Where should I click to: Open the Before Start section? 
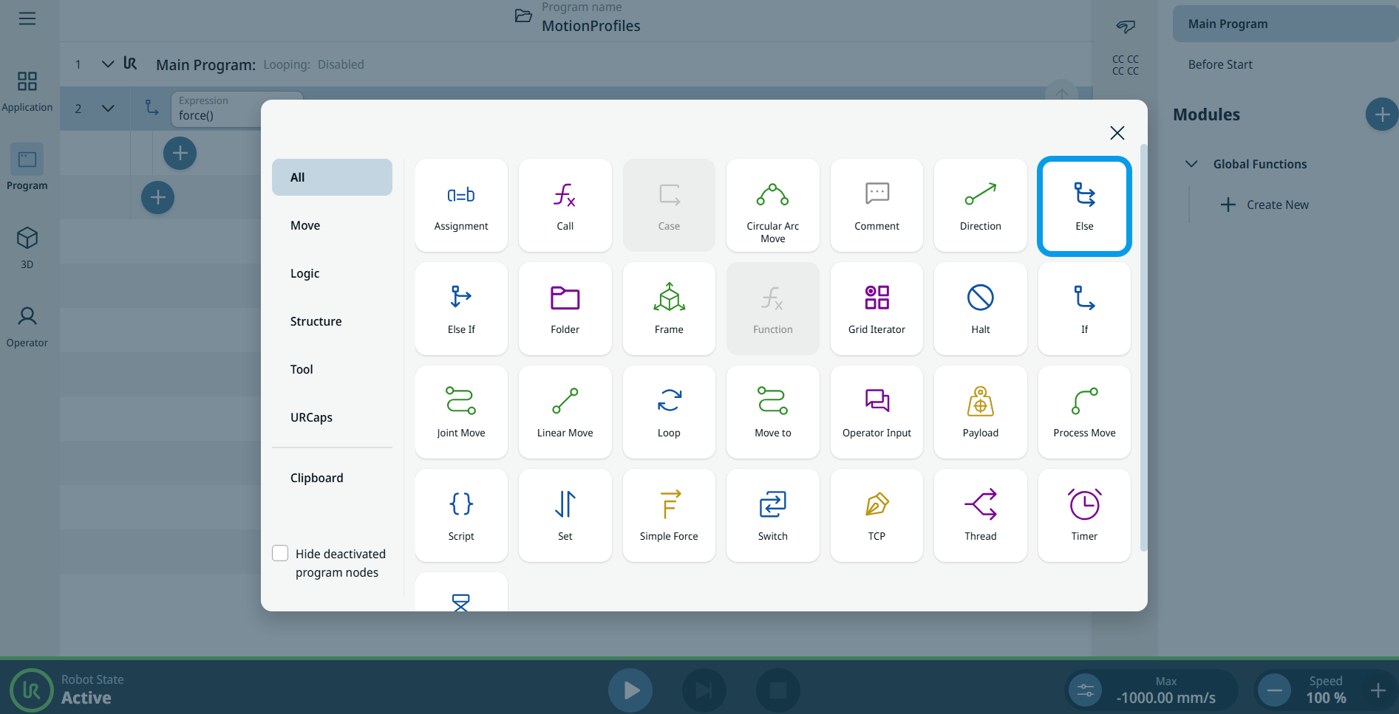pos(1220,64)
